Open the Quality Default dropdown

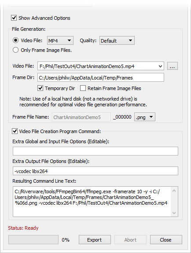pyautogui.click(x=117, y=40)
